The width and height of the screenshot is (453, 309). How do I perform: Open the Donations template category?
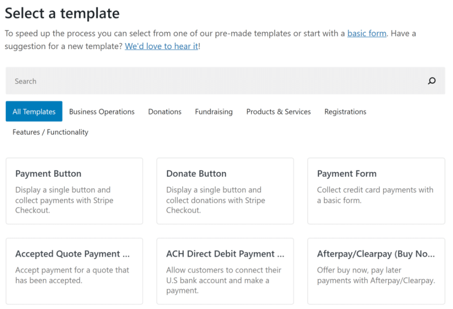pos(165,112)
